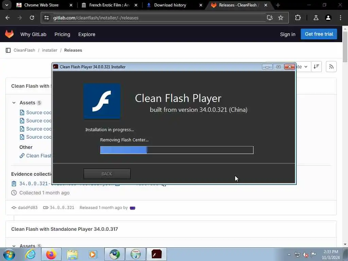Go forward in the browser

[19, 18]
